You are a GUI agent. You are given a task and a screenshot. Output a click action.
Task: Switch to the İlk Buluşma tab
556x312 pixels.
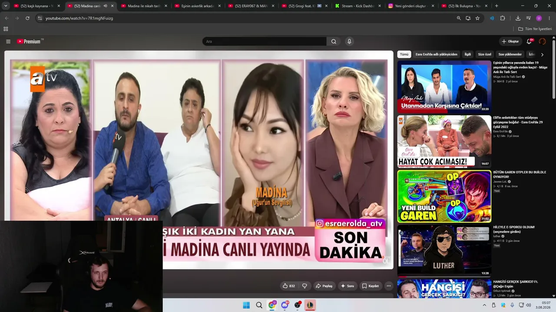pos(465,6)
